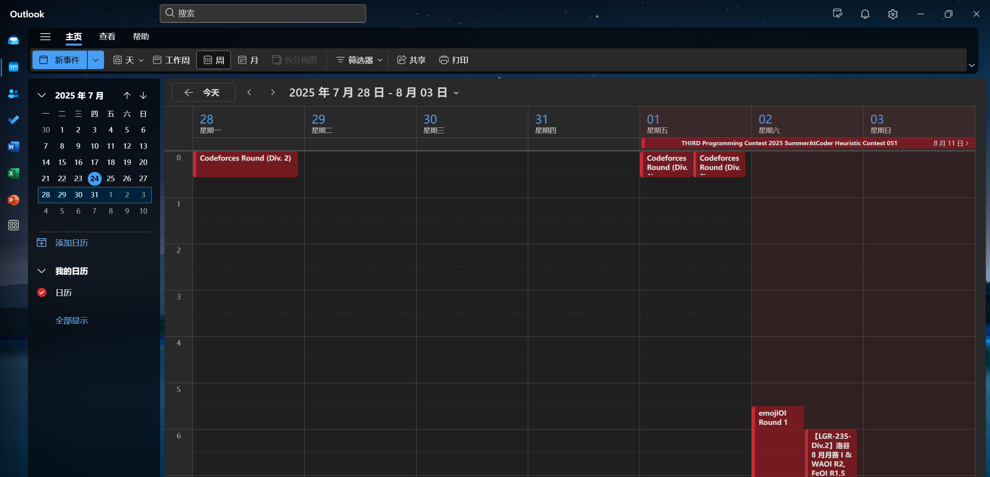Image resolution: width=990 pixels, height=477 pixels.
Task: Open the 筛选器 filter dropdown
Action: pyautogui.click(x=359, y=60)
